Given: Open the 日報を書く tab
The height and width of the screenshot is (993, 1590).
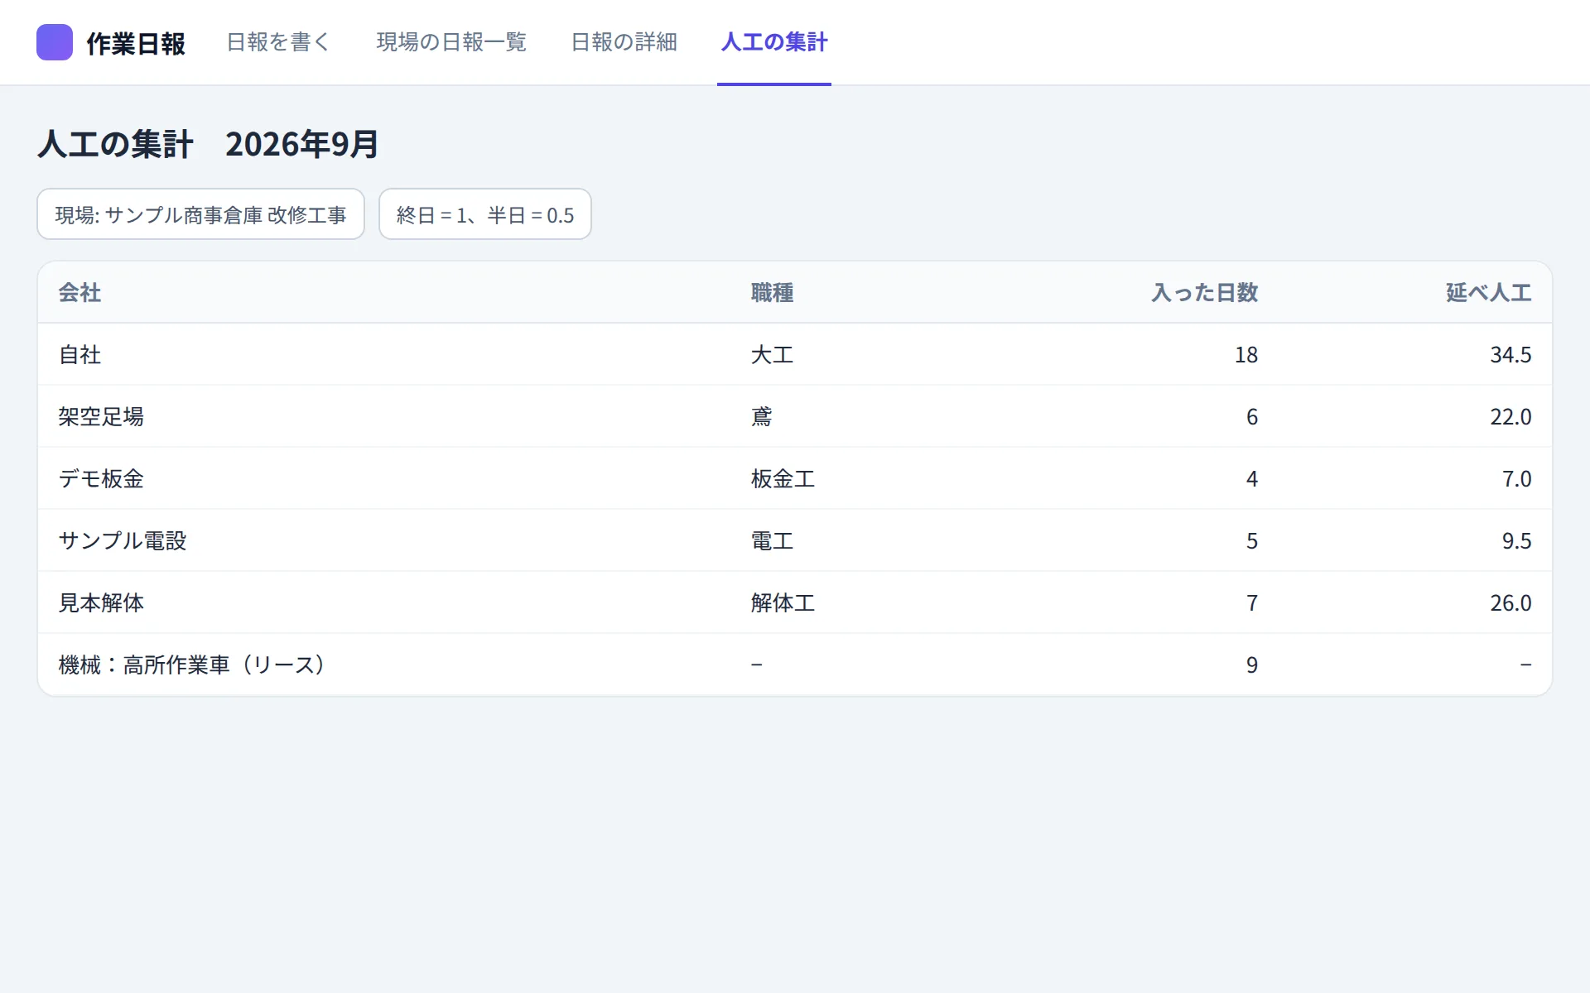Looking at the screenshot, I should click(x=278, y=42).
